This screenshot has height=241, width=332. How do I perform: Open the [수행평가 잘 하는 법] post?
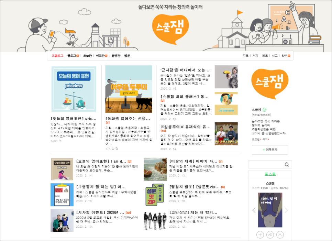pos(101,187)
